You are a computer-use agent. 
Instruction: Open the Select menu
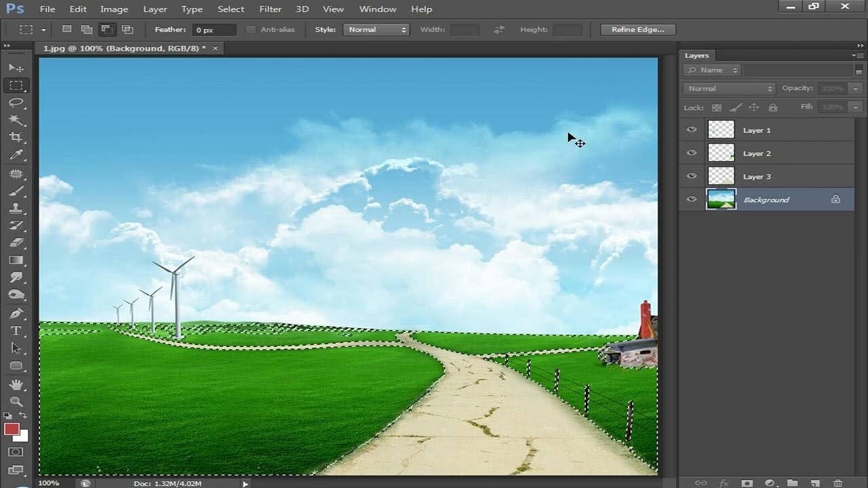point(231,9)
